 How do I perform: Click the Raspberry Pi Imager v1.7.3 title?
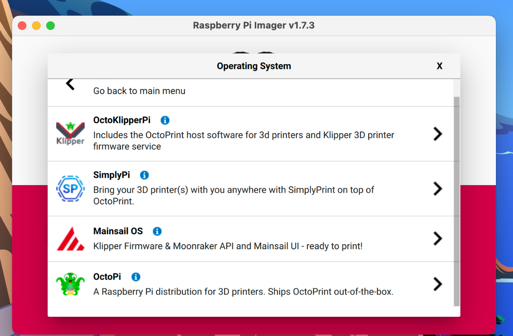pyautogui.click(x=254, y=25)
